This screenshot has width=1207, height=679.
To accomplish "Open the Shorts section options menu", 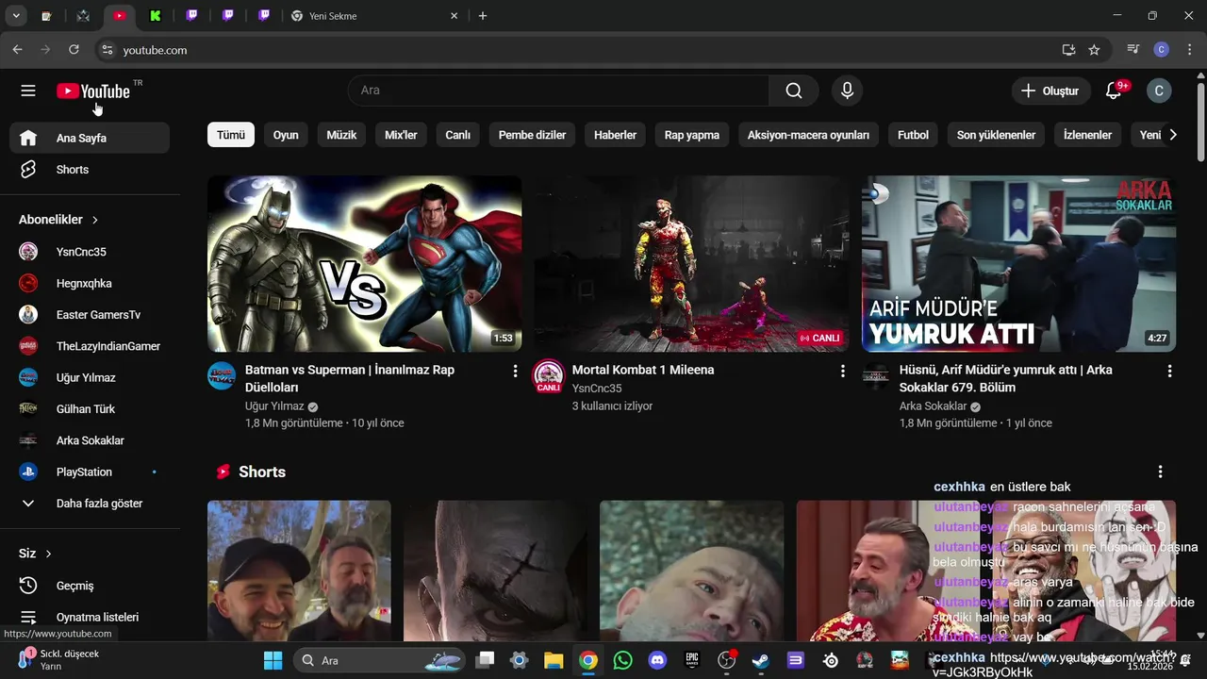I will [1160, 472].
